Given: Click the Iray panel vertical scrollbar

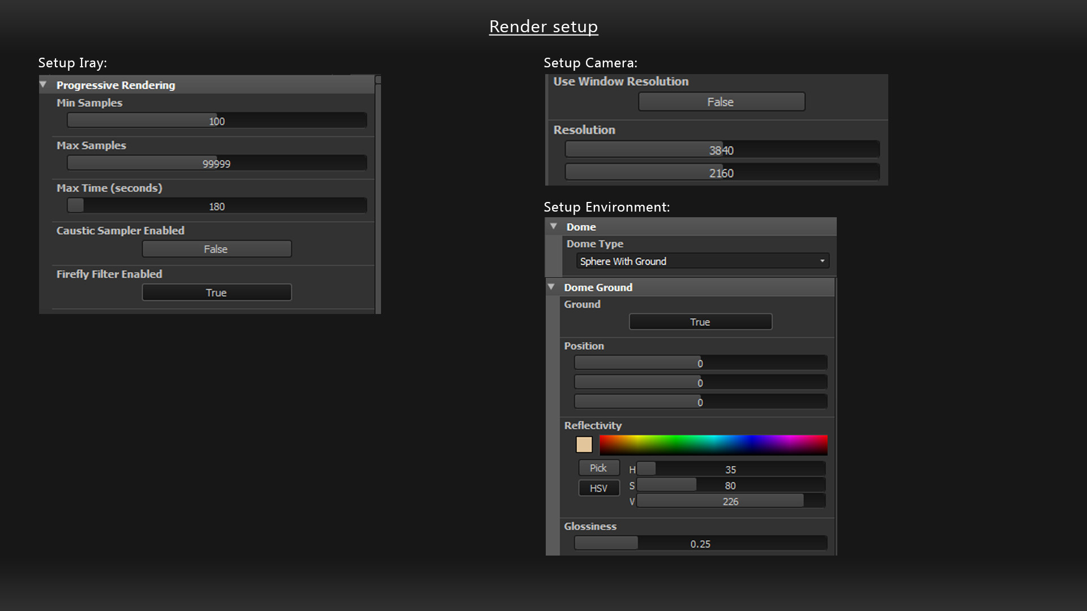Looking at the screenshot, I should click(378, 194).
